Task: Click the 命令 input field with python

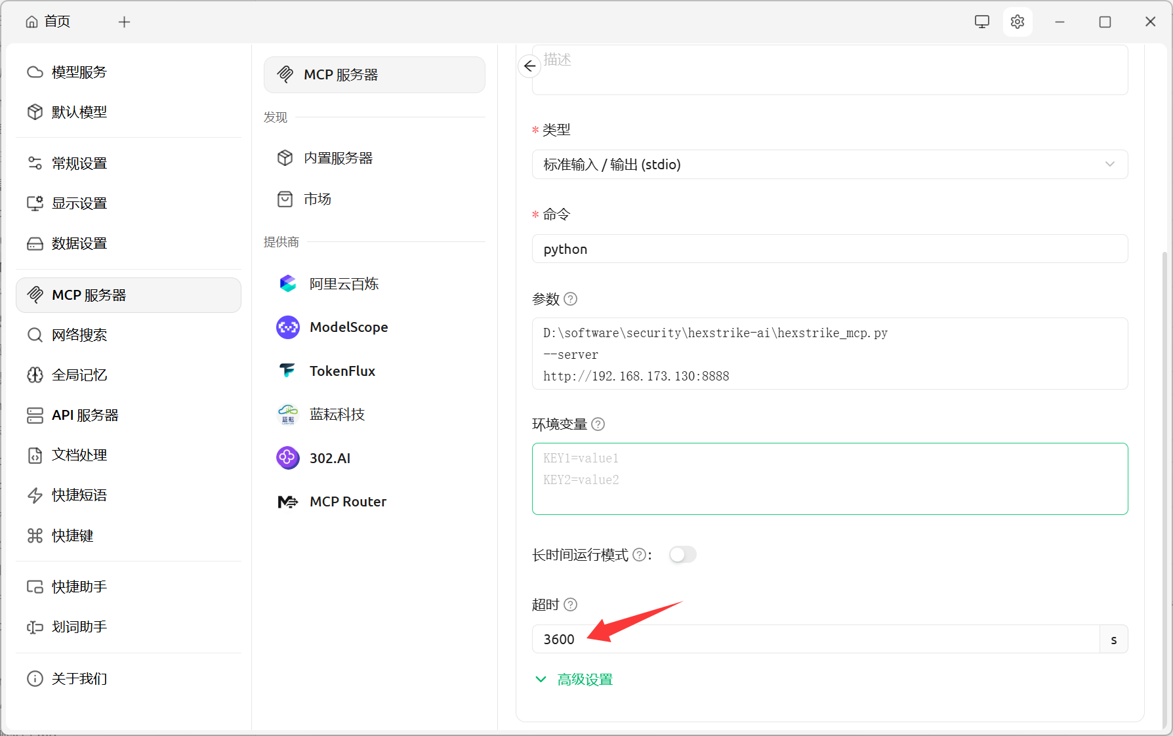Action: click(829, 249)
